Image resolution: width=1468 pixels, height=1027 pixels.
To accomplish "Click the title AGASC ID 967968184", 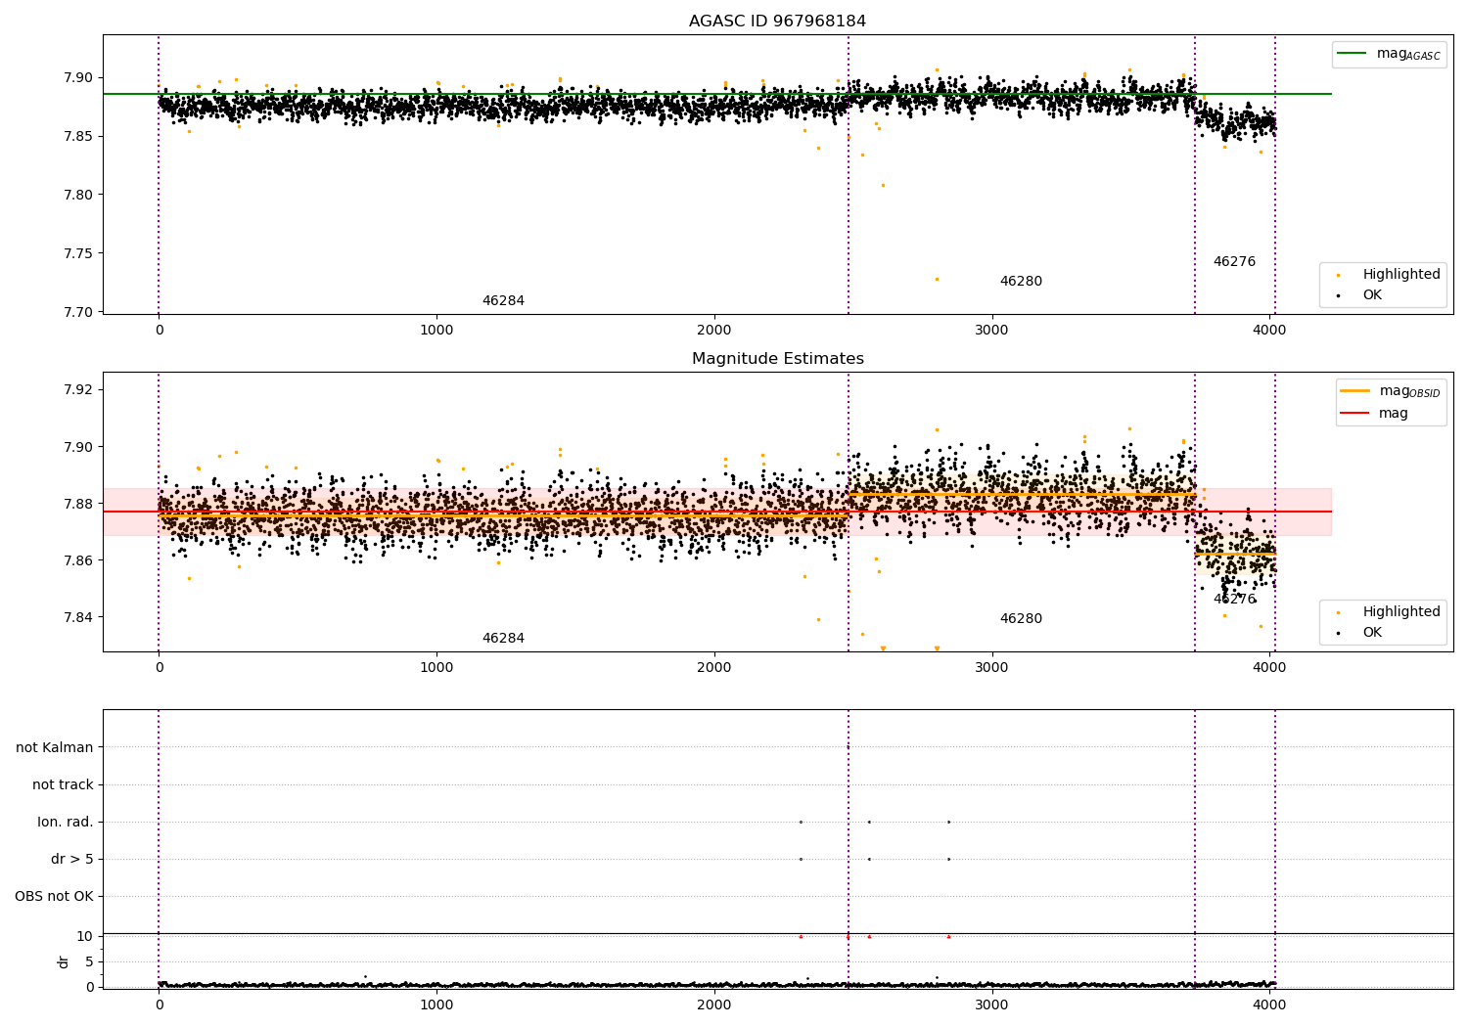I will click(777, 22).
